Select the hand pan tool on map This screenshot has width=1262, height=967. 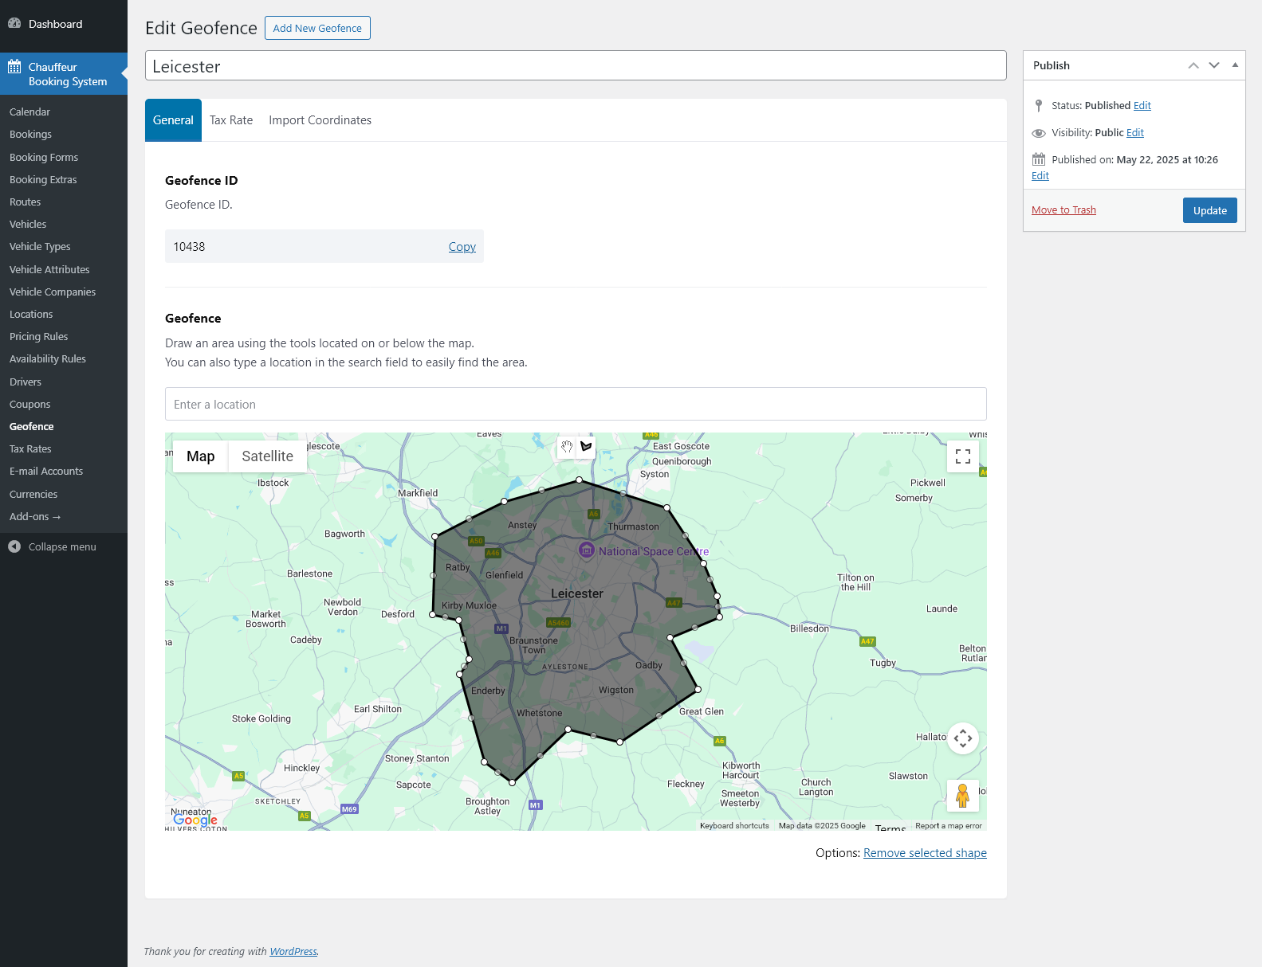(x=567, y=447)
